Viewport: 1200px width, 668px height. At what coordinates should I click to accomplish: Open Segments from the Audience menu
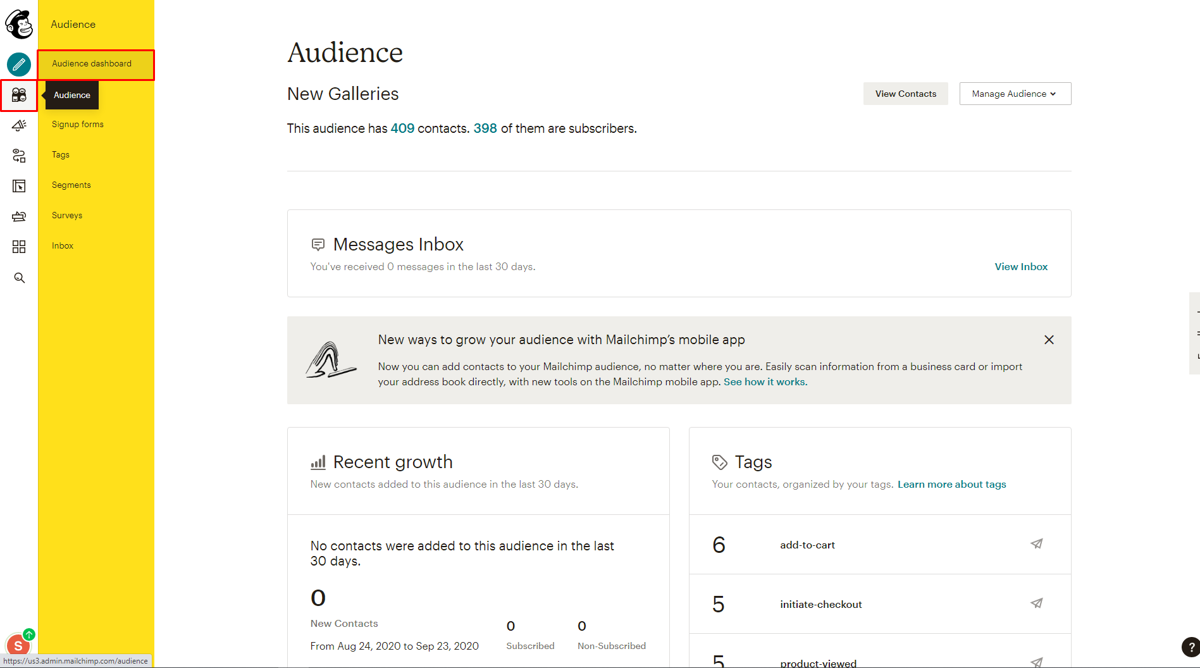pyautogui.click(x=71, y=185)
